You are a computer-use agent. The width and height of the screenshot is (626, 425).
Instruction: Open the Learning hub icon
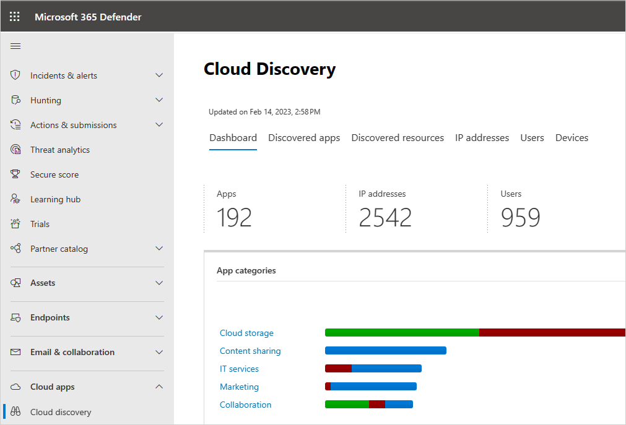pyautogui.click(x=15, y=199)
